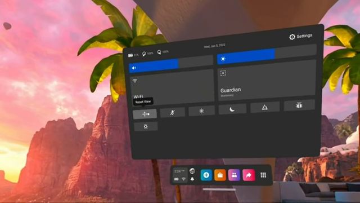Click the triangle icon quick action
This screenshot has width=360, height=203.
(265, 107)
